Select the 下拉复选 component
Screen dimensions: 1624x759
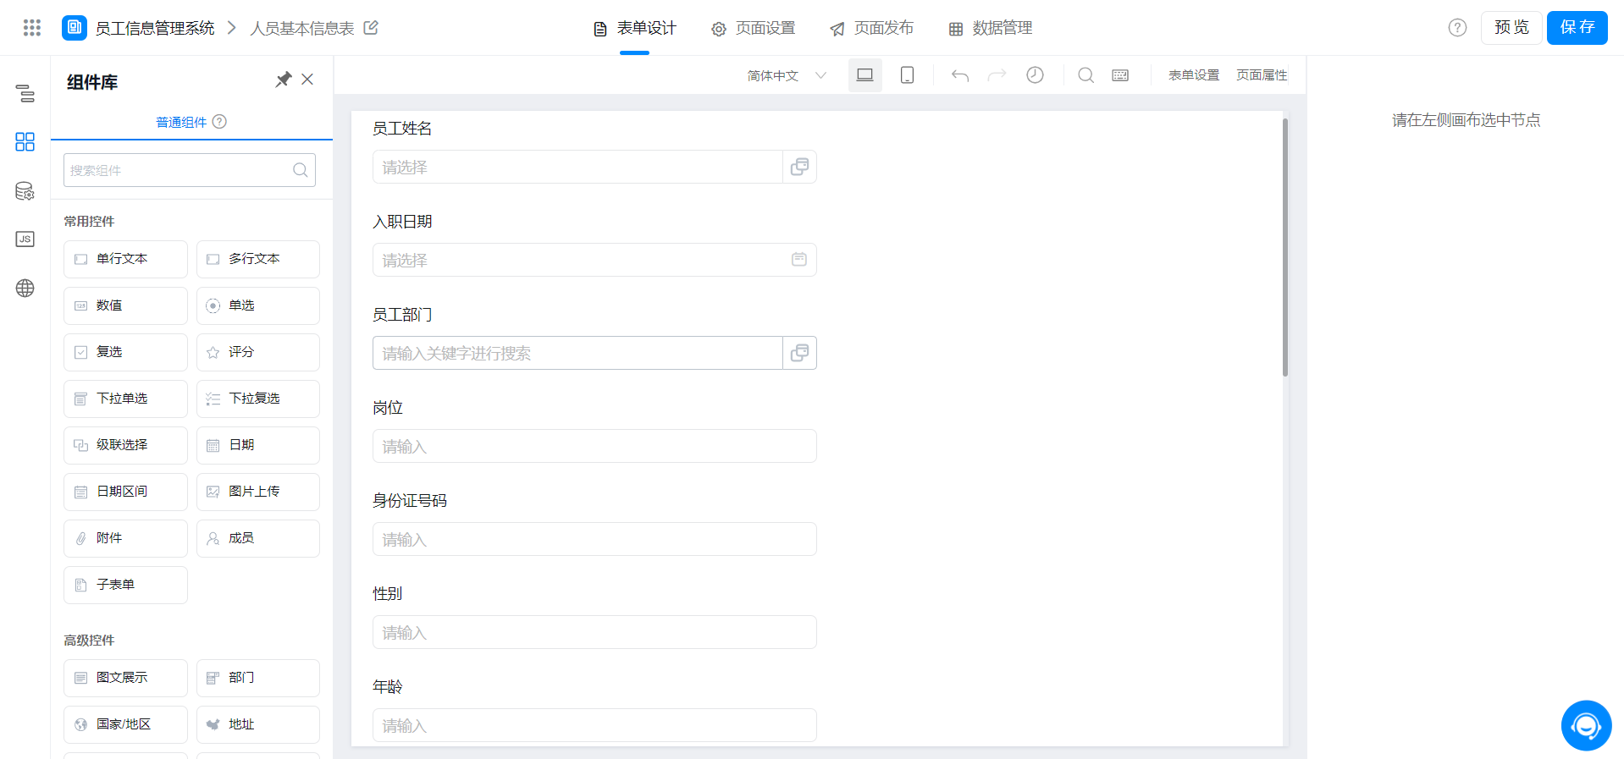click(258, 399)
